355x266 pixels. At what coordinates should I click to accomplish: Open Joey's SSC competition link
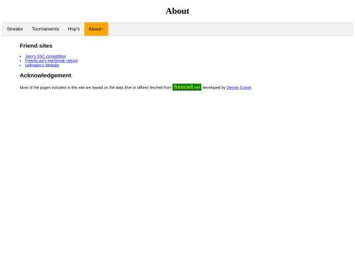[x=45, y=56]
